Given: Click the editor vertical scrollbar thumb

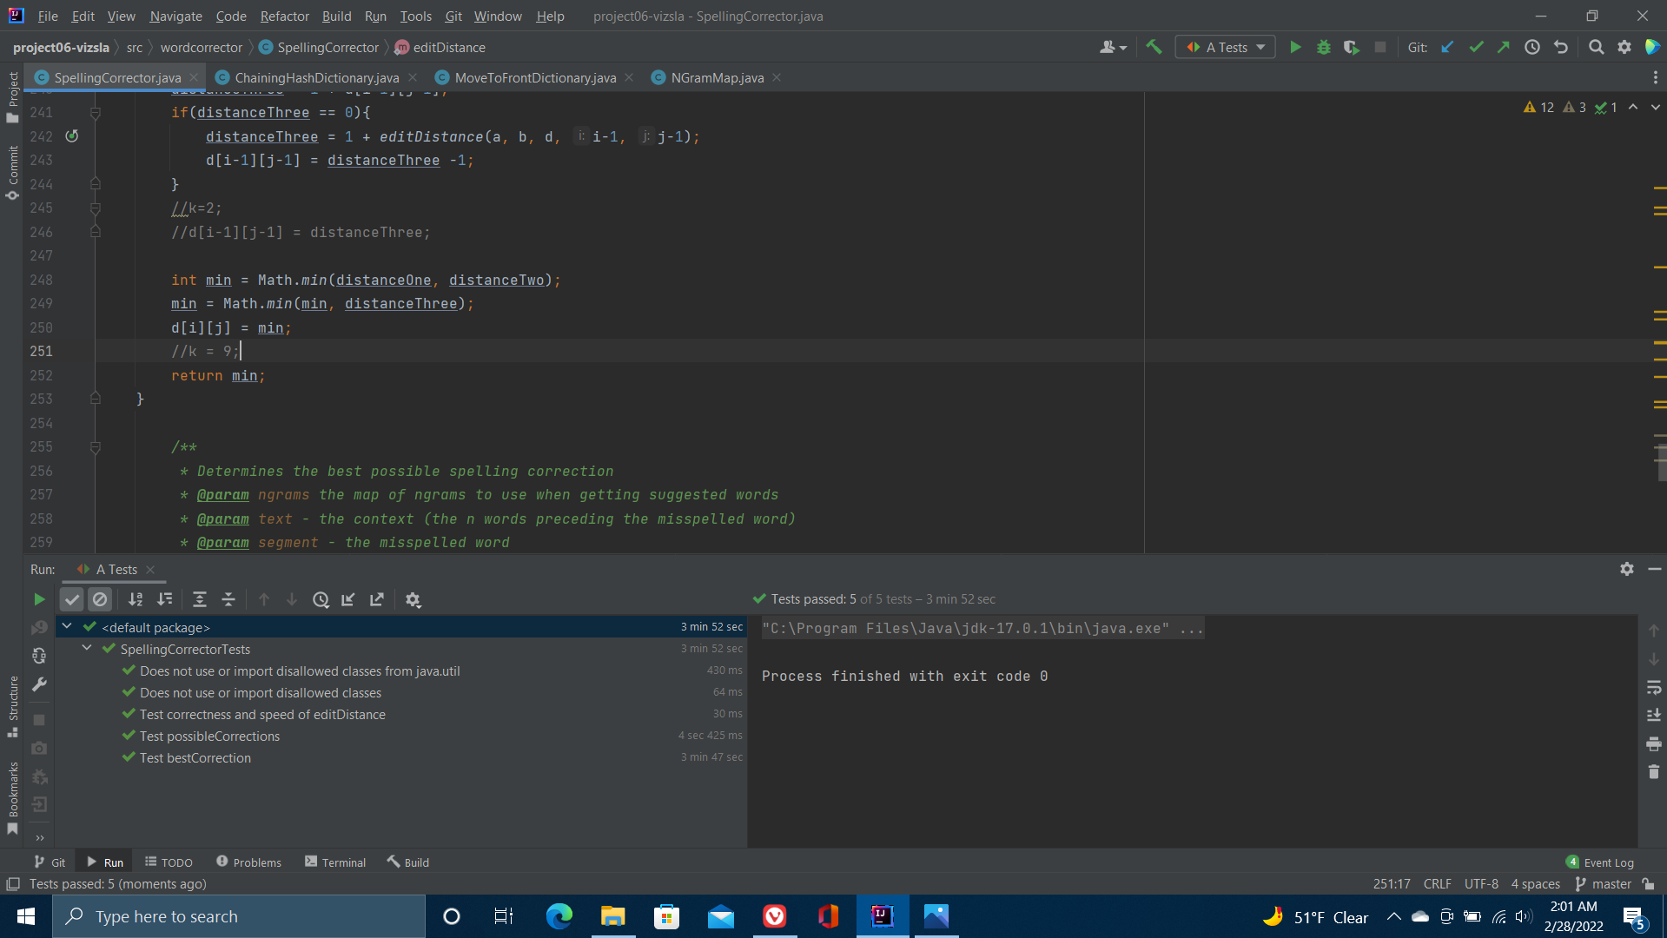Looking at the screenshot, I should (x=1661, y=460).
